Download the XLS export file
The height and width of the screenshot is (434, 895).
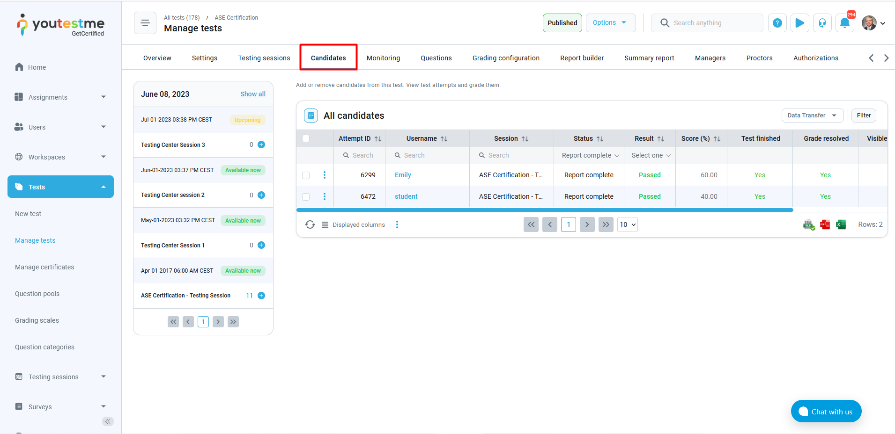809,224
